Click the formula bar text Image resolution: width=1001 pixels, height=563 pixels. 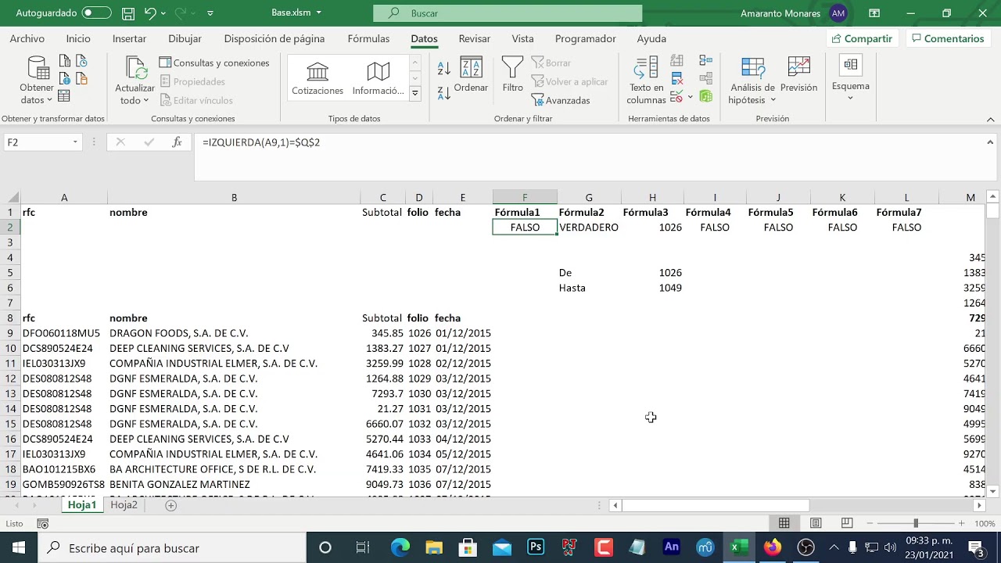point(261,142)
